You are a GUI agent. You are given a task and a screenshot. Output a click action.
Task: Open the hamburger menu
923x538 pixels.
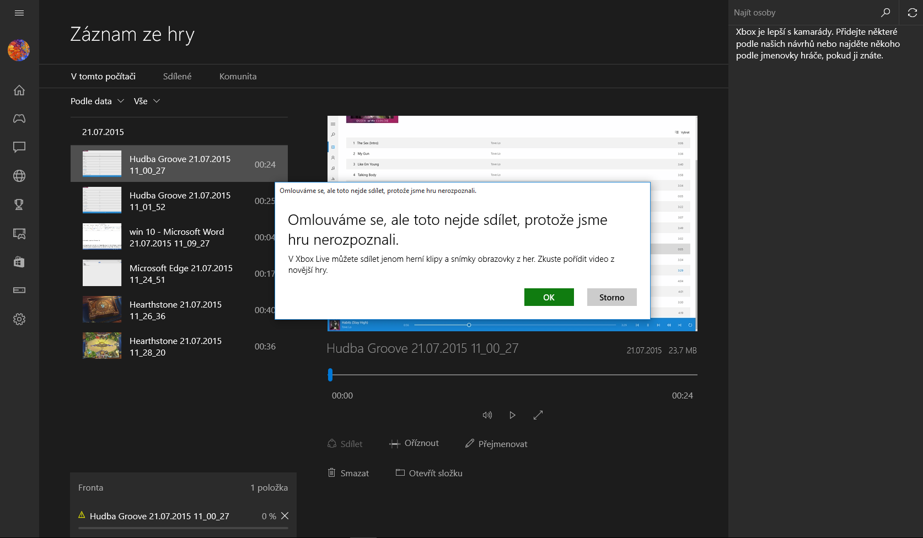19,13
